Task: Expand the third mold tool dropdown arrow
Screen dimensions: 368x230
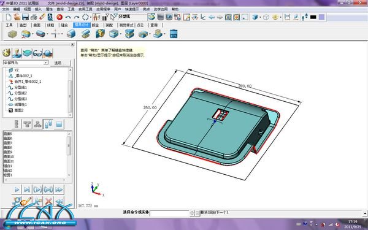Action: 47,34
